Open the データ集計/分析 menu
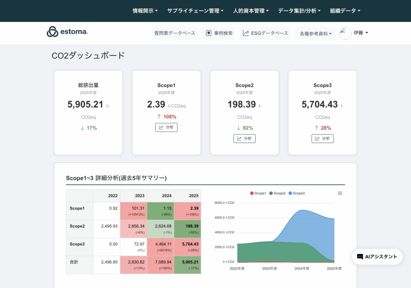 (x=299, y=11)
